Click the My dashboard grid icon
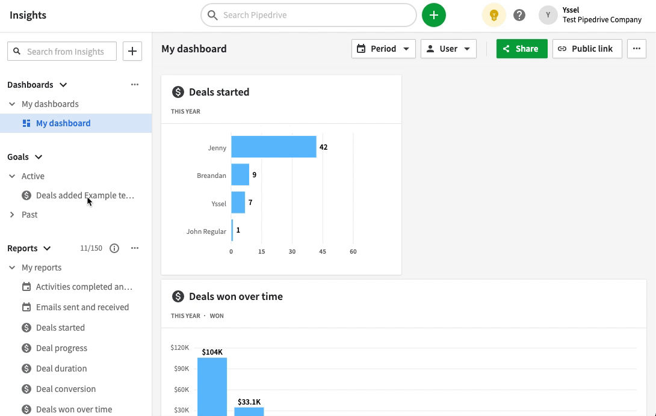This screenshot has height=416, width=656. tap(26, 123)
